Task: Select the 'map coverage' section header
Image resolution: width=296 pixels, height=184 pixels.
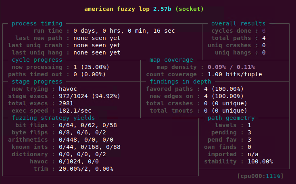Action: point(171,60)
